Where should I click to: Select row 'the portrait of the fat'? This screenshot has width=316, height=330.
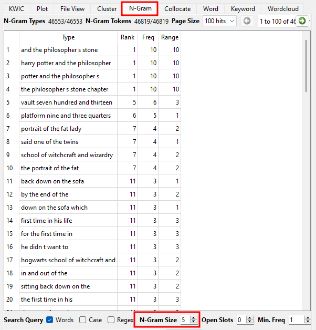(x=92, y=168)
